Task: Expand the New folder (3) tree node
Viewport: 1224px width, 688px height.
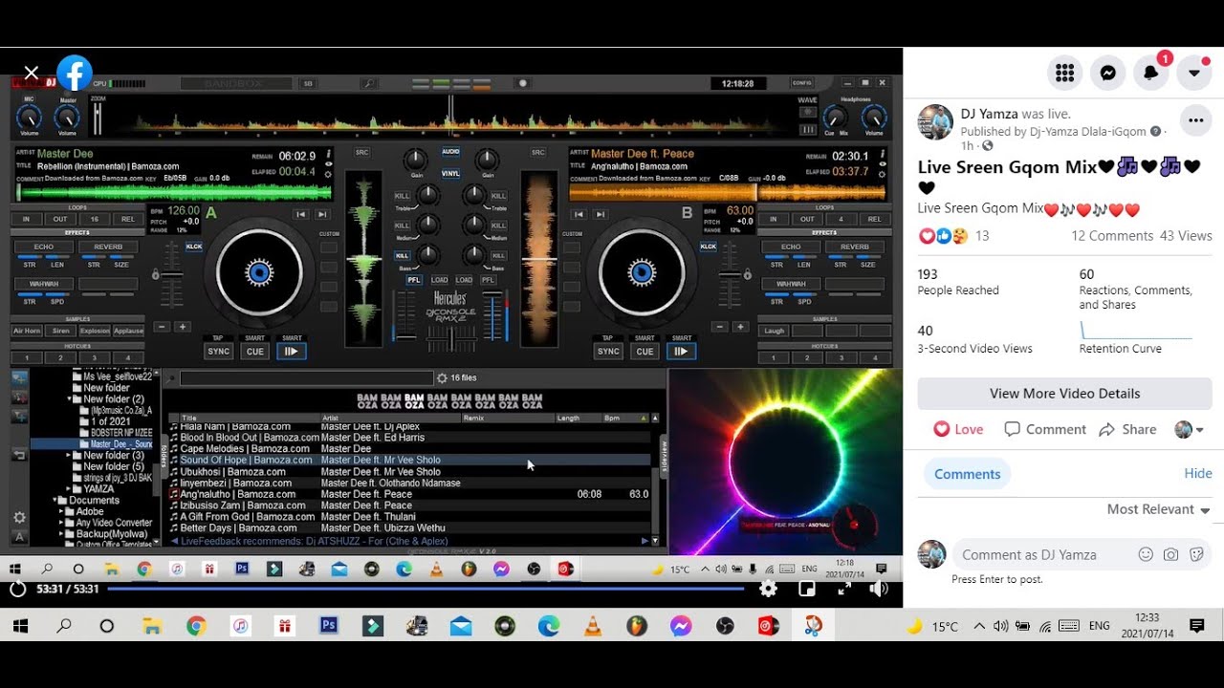Action: pyautogui.click(x=70, y=456)
